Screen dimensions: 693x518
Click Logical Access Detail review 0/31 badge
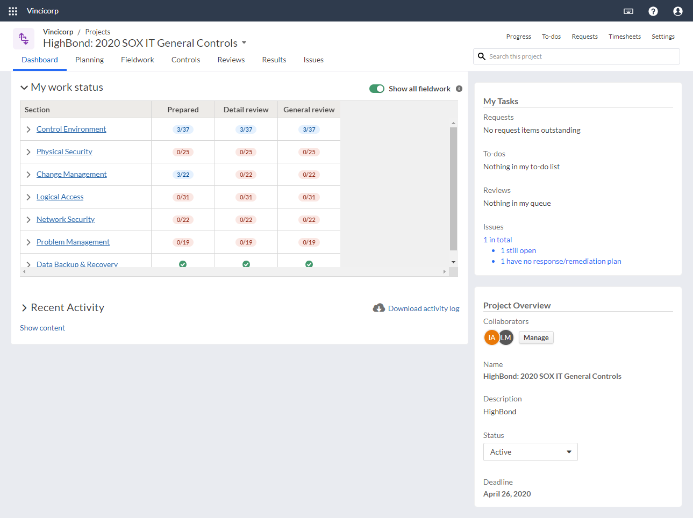click(246, 197)
